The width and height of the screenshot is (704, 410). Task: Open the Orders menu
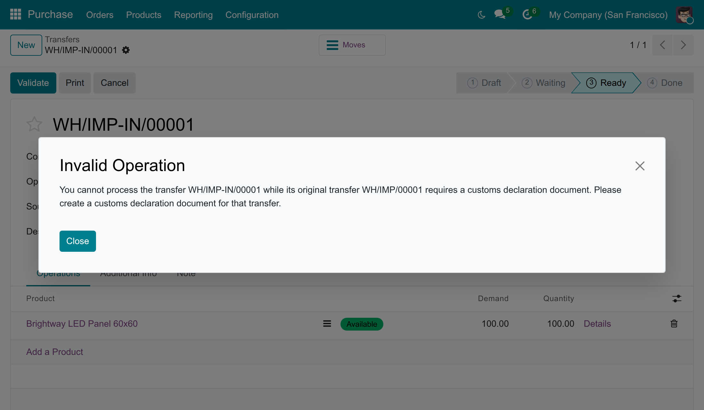coord(100,15)
